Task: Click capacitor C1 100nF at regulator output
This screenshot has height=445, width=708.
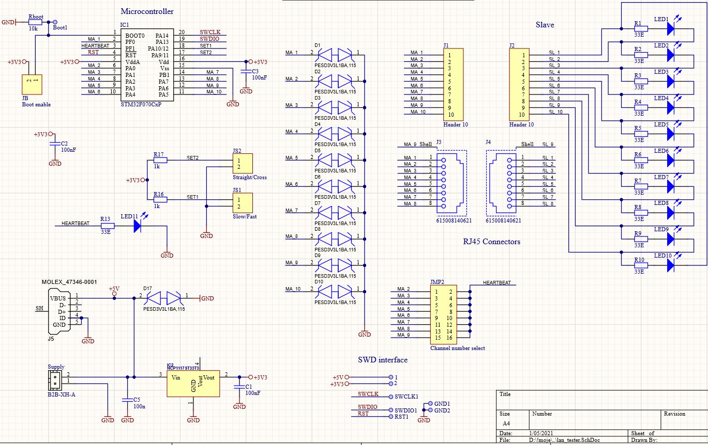Action: click(x=239, y=386)
